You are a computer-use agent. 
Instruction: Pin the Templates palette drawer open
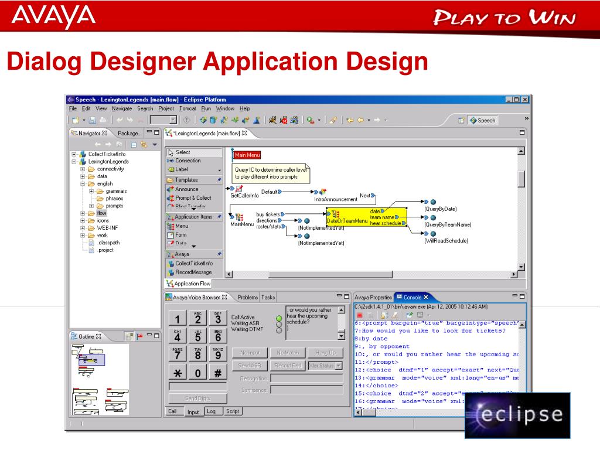pyautogui.click(x=219, y=179)
